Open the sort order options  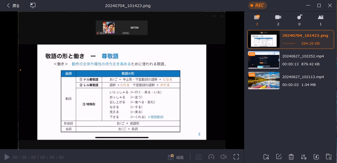(x=304, y=157)
